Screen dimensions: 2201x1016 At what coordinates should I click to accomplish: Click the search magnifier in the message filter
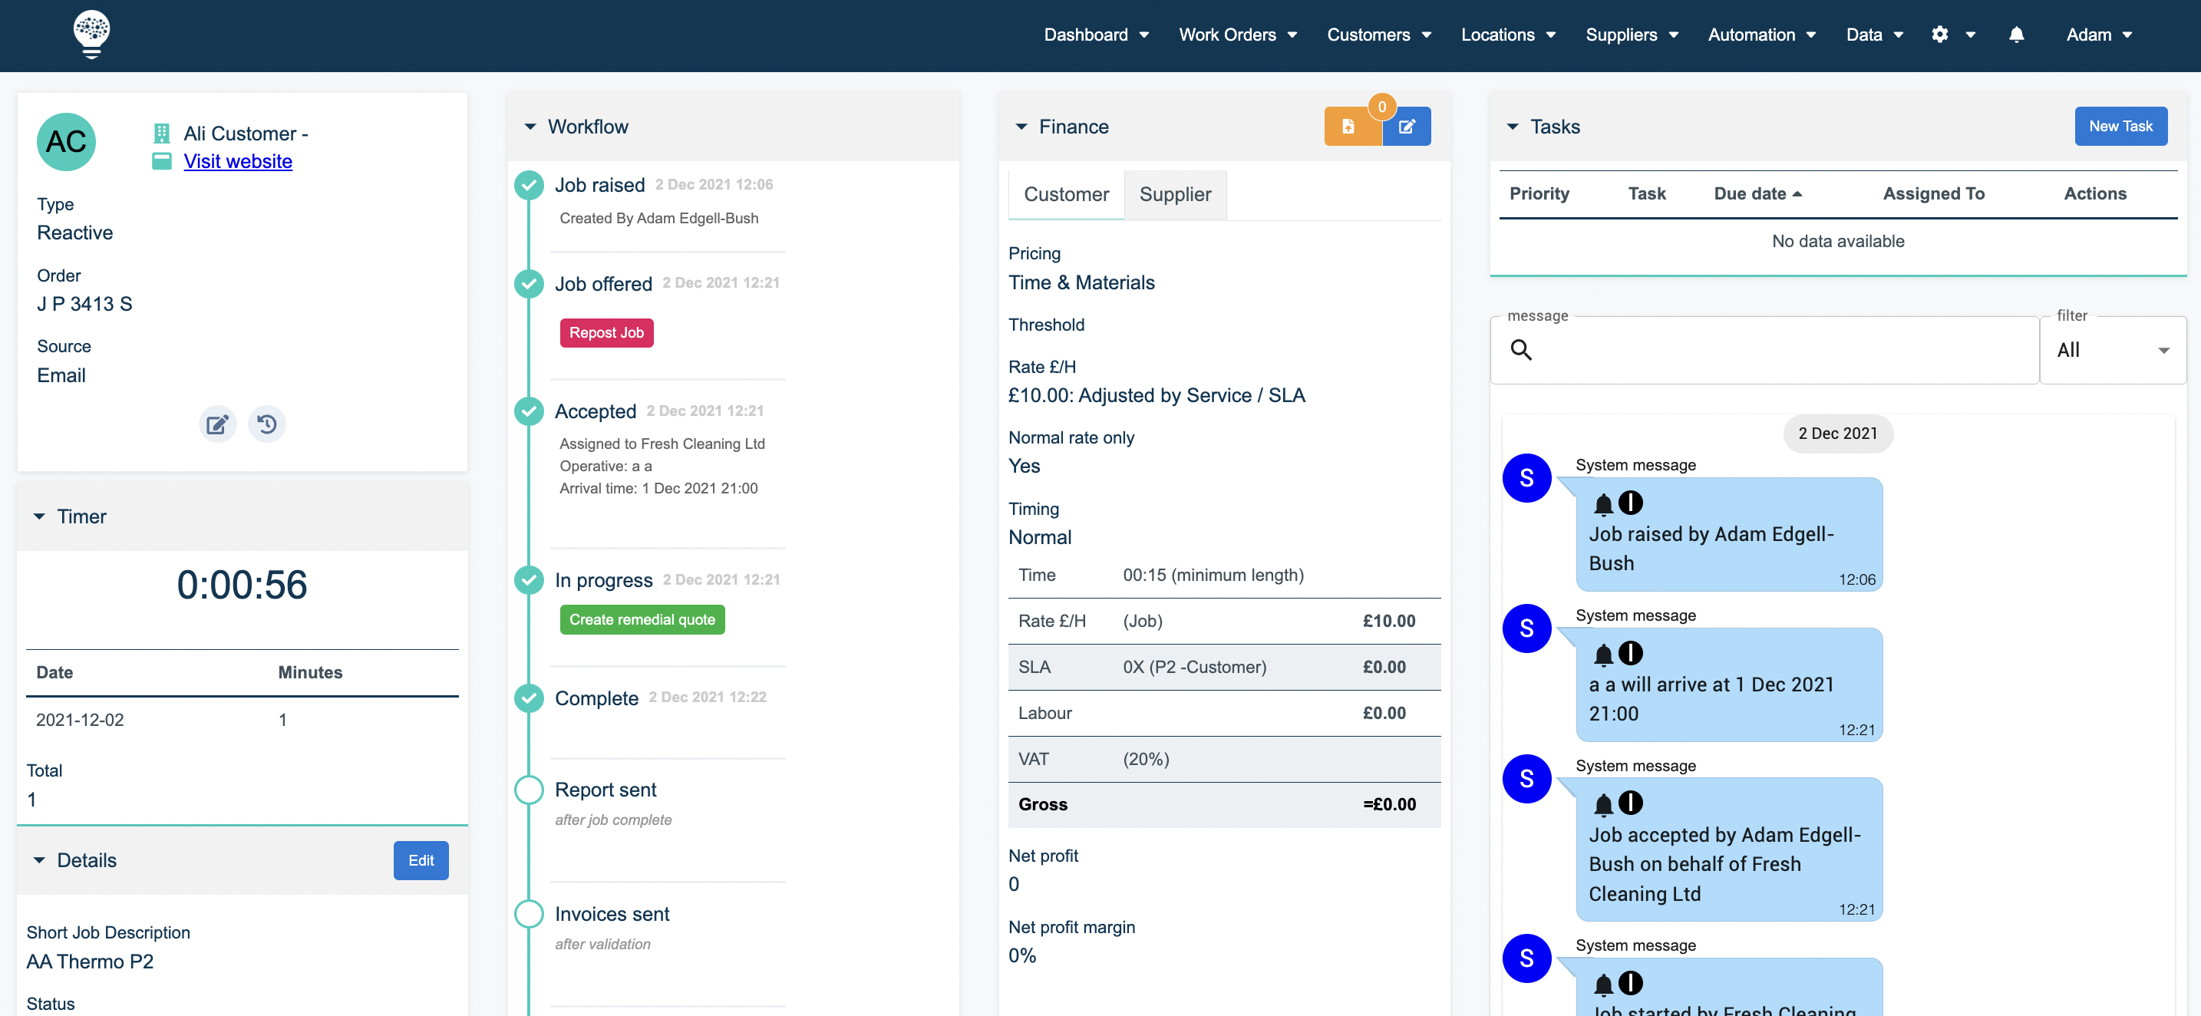tap(1523, 351)
